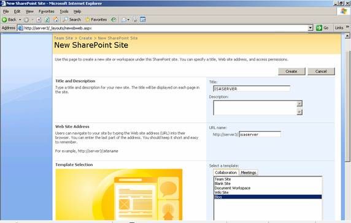This screenshot has height=223, width=351.
Task: Expand the address bar dropdown
Action: (x=310, y=28)
